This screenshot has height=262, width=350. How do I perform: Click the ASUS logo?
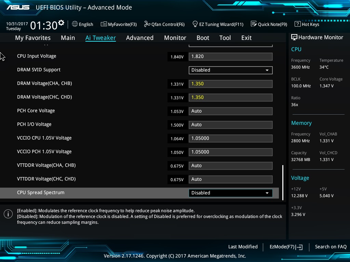(x=18, y=8)
